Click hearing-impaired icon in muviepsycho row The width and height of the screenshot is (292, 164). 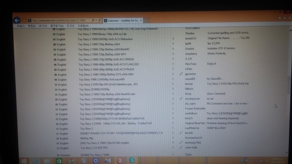181,99
